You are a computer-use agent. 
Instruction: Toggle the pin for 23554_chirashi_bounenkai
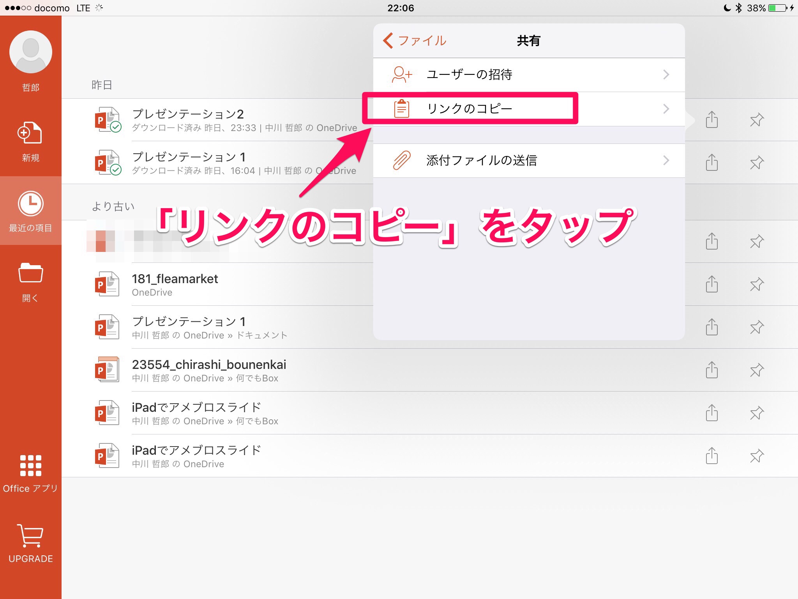click(757, 370)
